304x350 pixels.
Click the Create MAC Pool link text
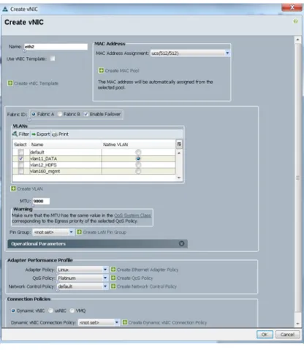pyautogui.click(x=122, y=71)
